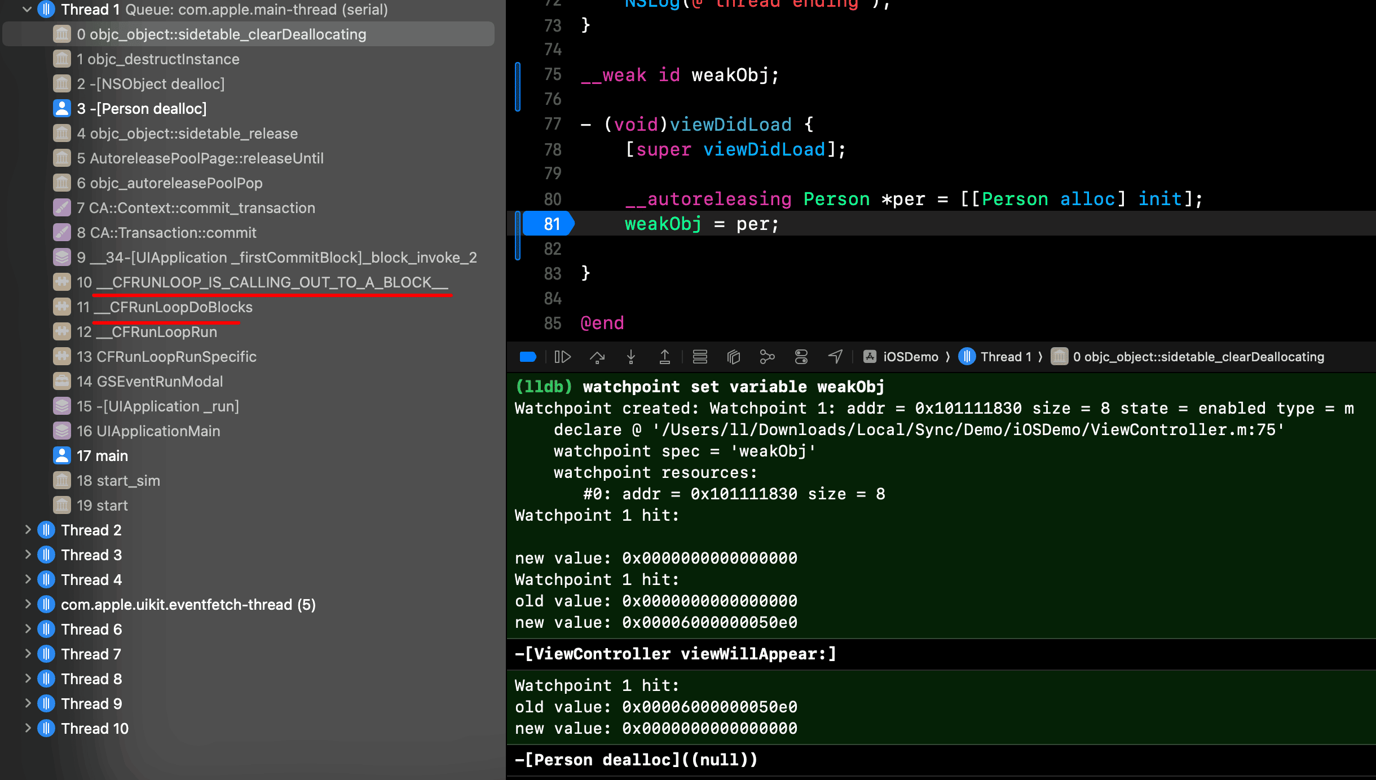Viewport: 1376px width, 780px height.
Task: Click the Step Into icon
Action: coord(631,357)
